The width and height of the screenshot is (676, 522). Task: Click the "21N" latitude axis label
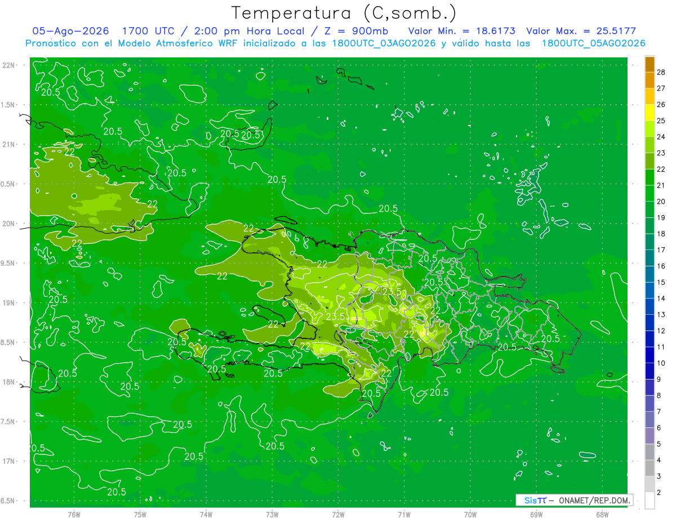(x=8, y=145)
